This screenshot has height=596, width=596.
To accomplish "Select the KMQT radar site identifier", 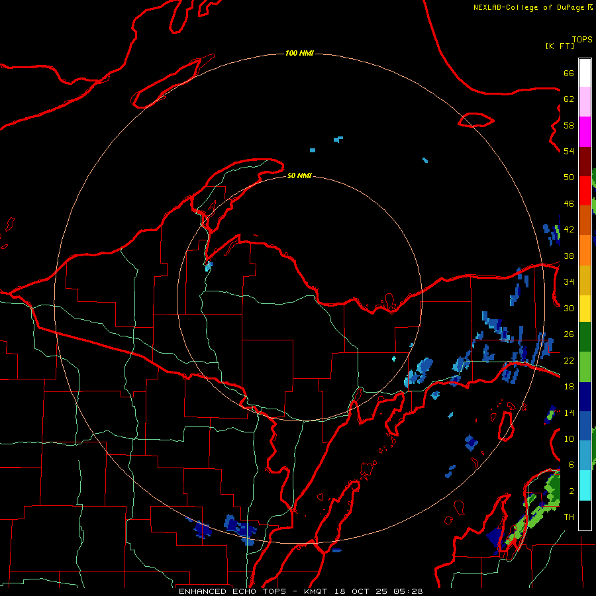I will tap(317, 591).
